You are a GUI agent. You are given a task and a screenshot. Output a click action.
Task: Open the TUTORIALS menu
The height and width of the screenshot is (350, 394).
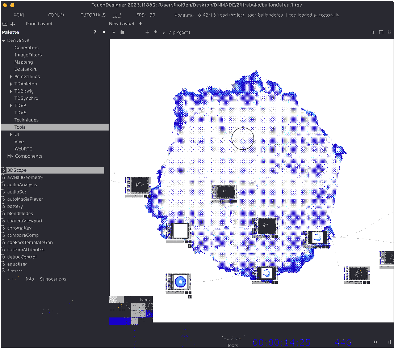pyautogui.click(x=93, y=15)
